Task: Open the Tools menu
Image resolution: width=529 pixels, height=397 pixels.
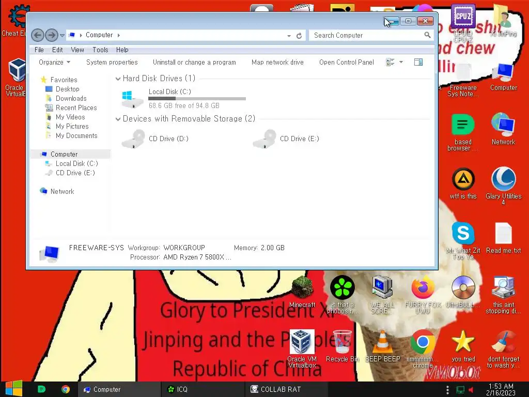Action: [100, 50]
